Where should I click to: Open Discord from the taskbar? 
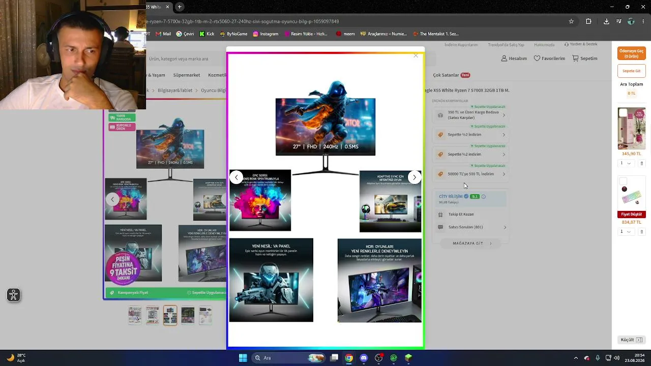pos(364,358)
